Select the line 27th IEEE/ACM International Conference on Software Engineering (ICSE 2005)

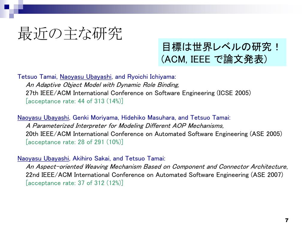138,93
